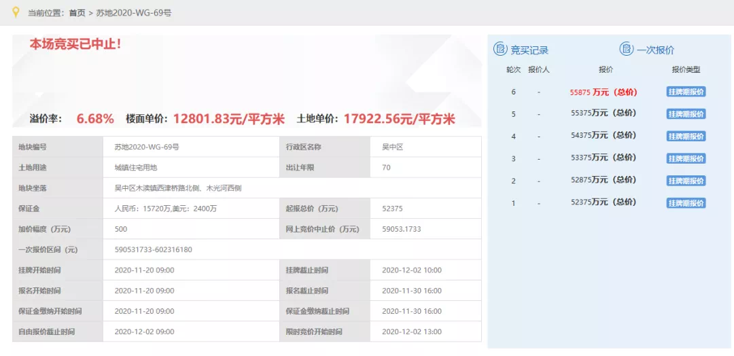Click registration deadline 2020-11-30 16:00
This screenshot has height=356, width=734.
(x=412, y=291)
